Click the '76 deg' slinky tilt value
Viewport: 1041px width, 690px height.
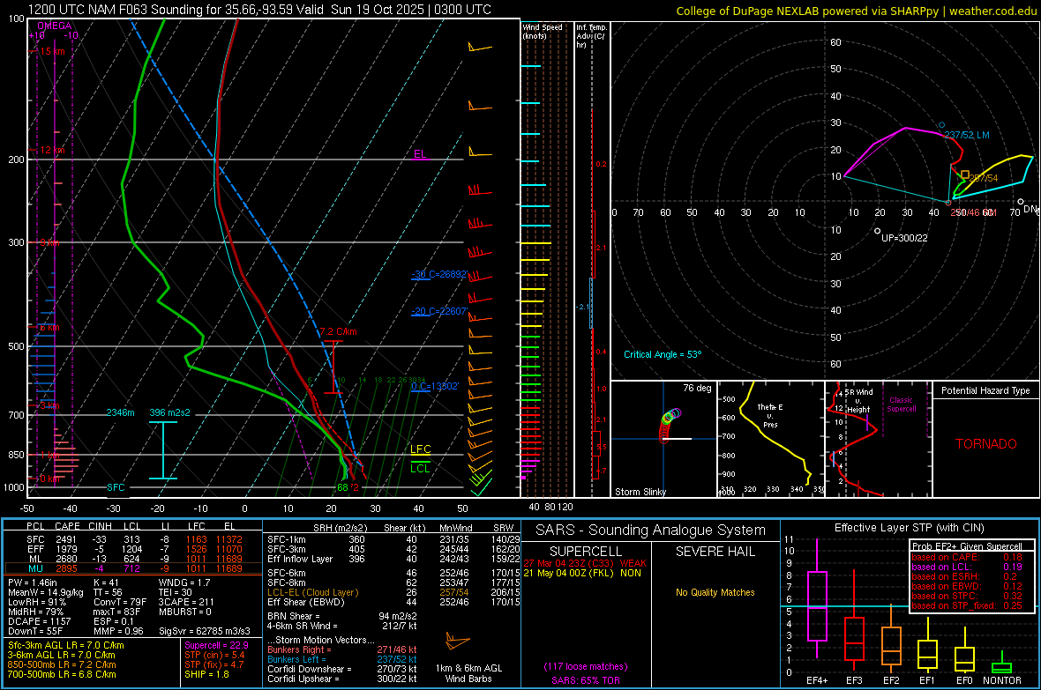click(x=697, y=388)
